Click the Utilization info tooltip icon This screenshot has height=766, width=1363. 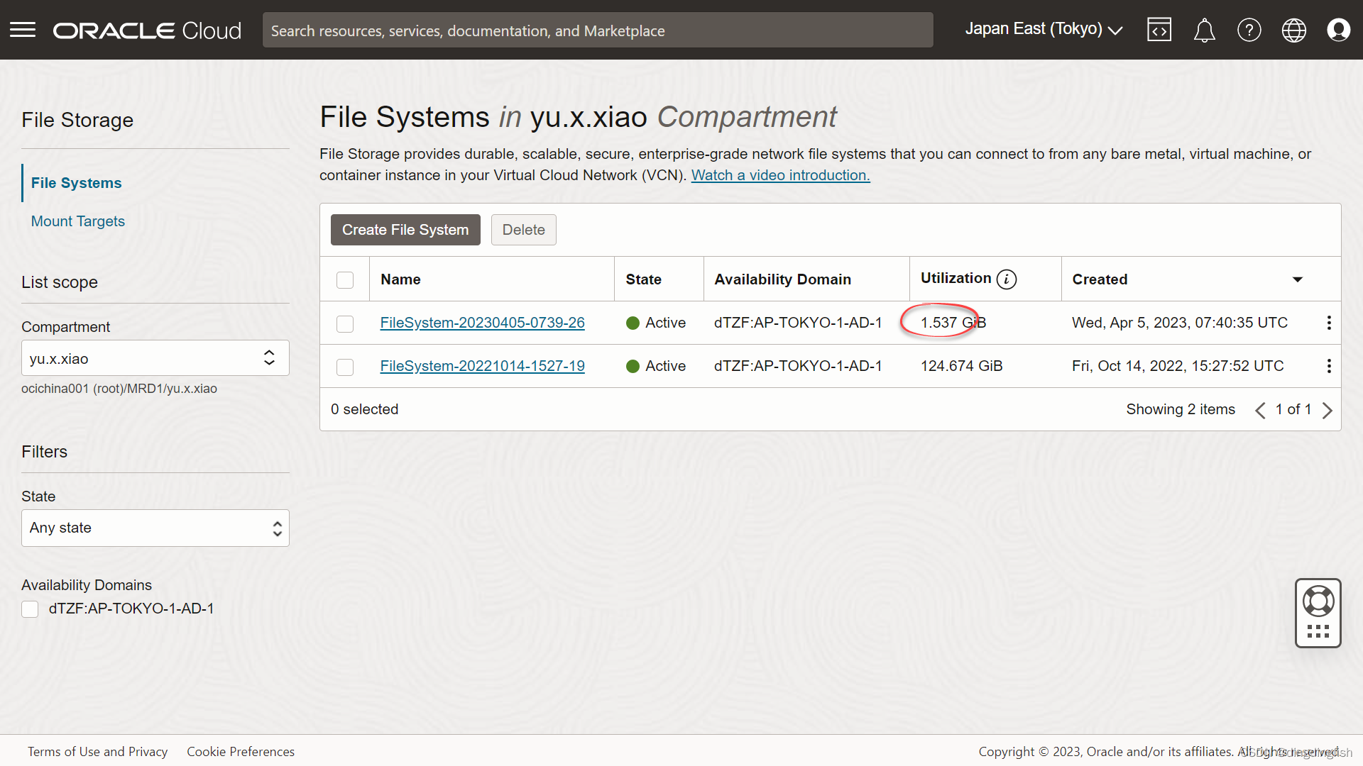1004,279
